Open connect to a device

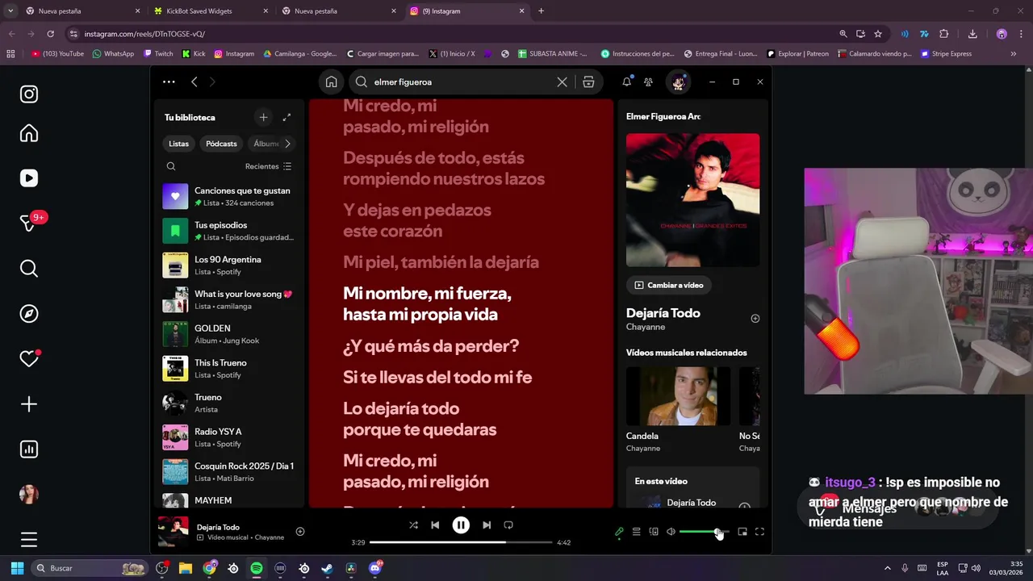click(x=654, y=532)
